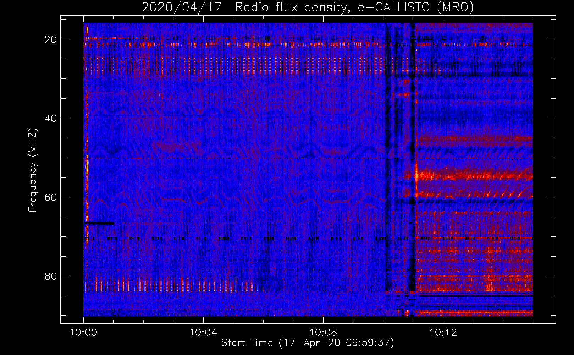Image resolution: width=574 pixels, height=355 pixels.
Task: Click the 40 frequency tick label
Action: point(51,118)
